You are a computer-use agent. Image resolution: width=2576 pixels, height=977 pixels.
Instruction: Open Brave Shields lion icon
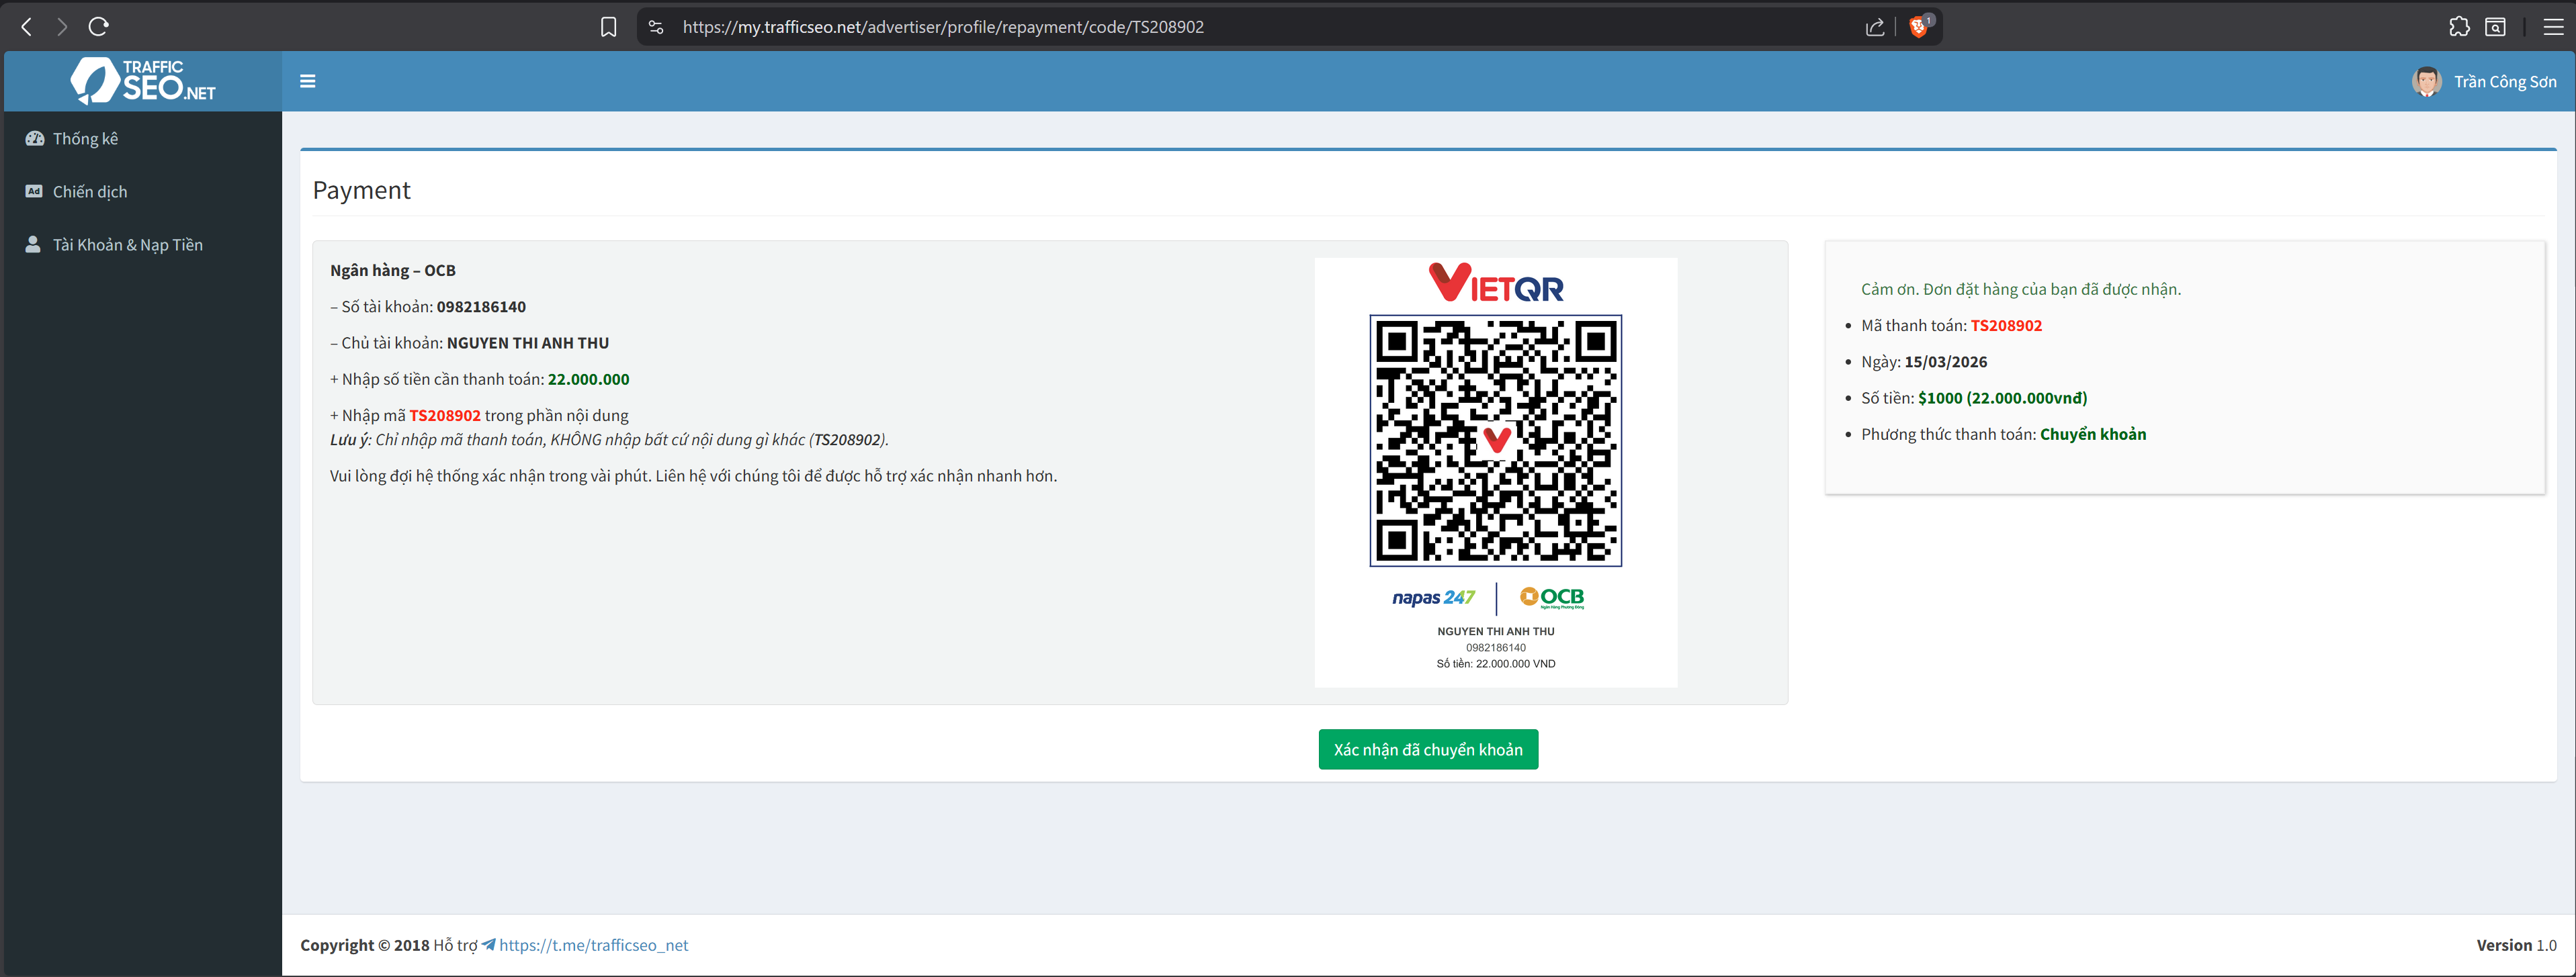coord(1918,27)
